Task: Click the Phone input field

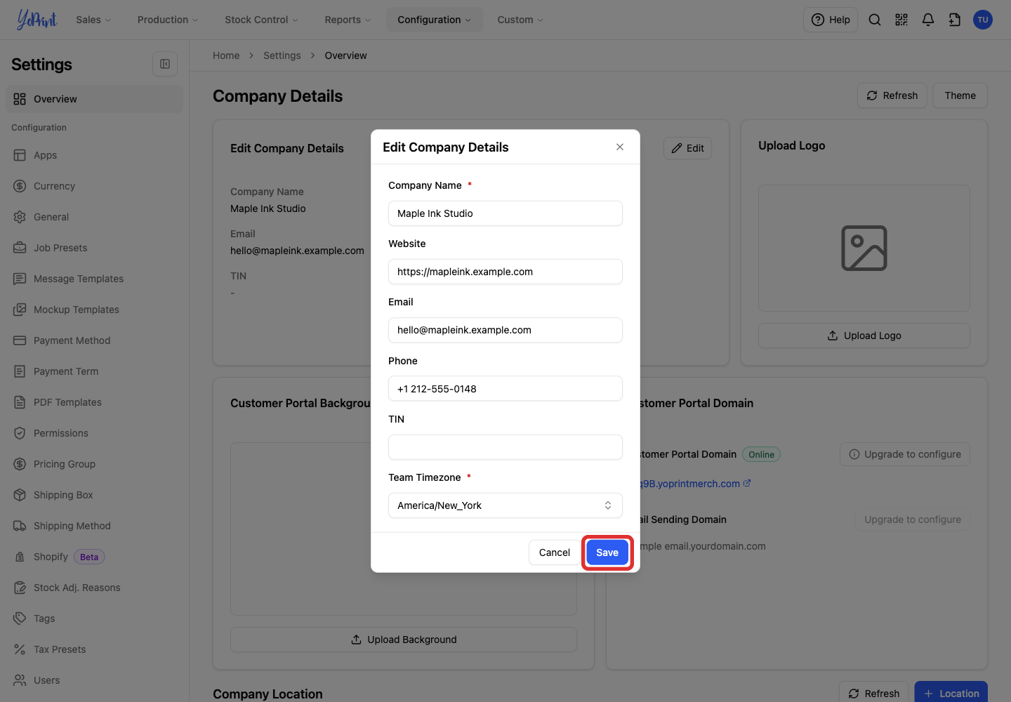Action: point(505,389)
